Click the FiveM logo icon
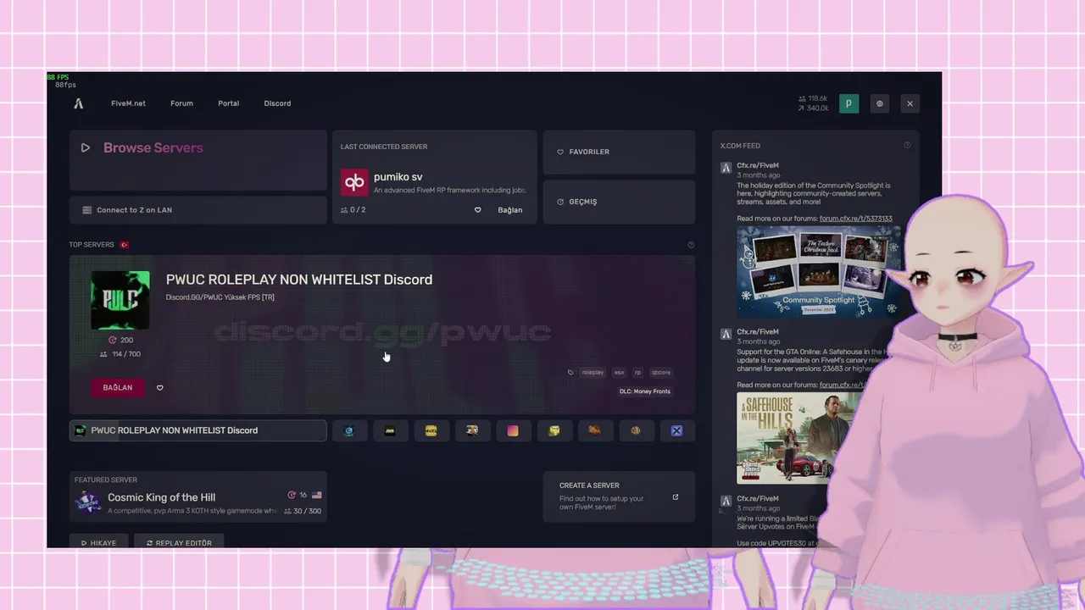 click(x=79, y=103)
